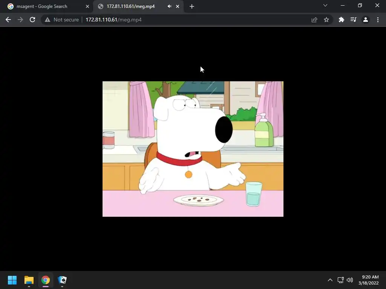The height and width of the screenshot is (289, 386).
Task: Click the Chrome taskbar icon
Action: pos(46,280)
